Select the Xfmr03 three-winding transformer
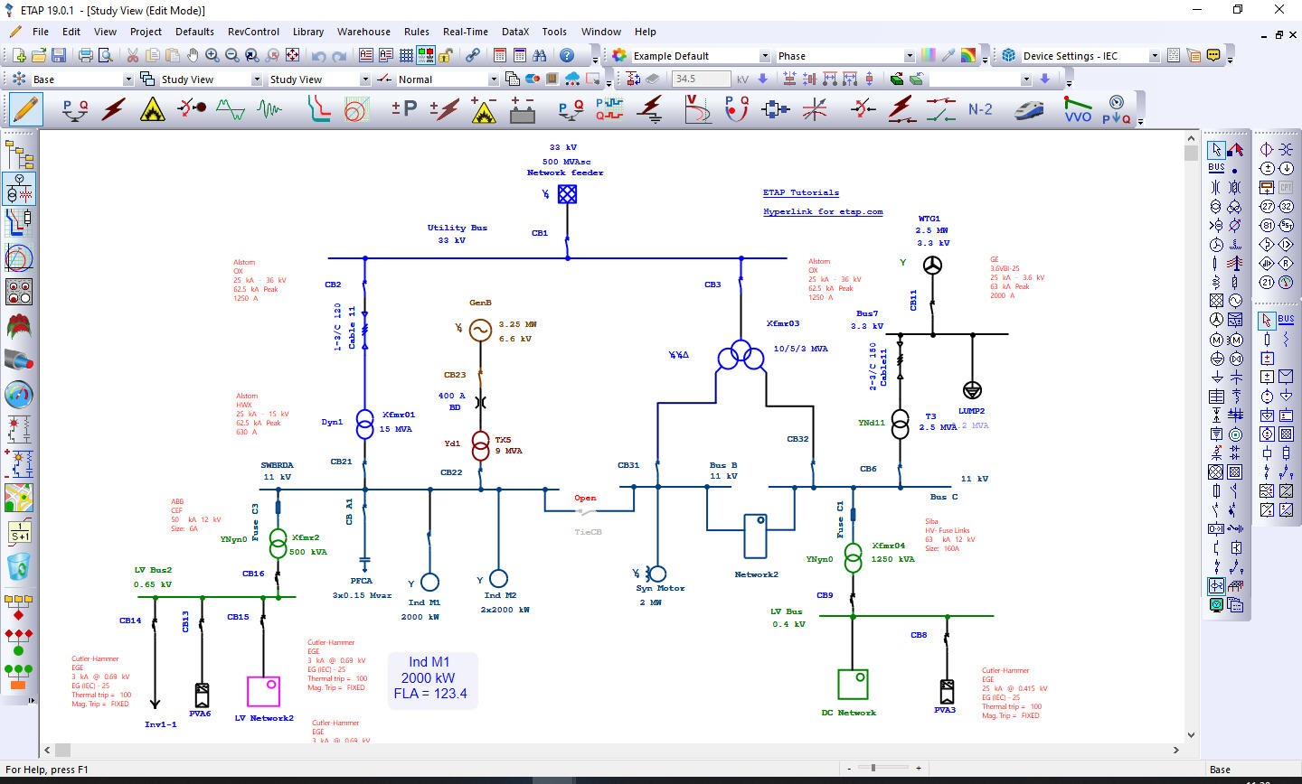The image size is (1302, 784). (741, 356)
